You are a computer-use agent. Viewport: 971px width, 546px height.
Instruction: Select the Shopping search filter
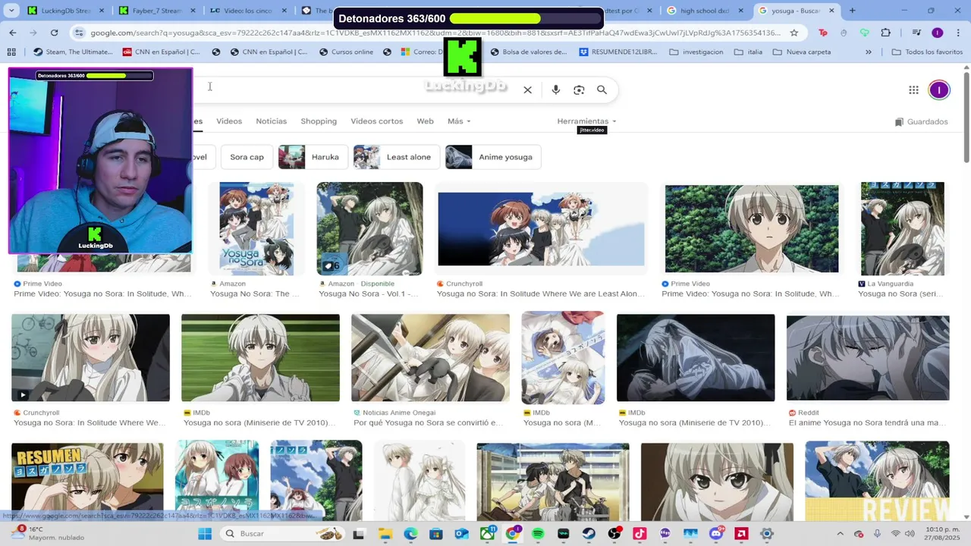[x=319, y=121]
